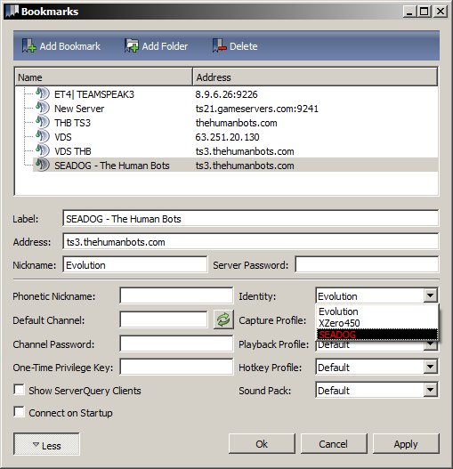Click the VDS THB bookmark icon
453x469 pixels.
[43, 150]
